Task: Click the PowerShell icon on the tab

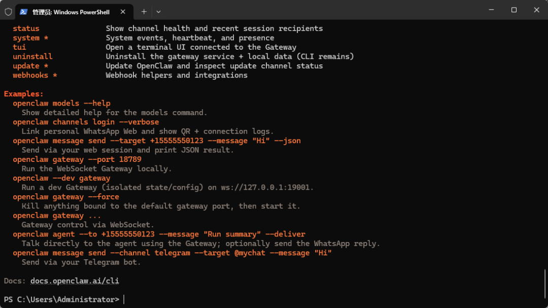Action: 23,12
